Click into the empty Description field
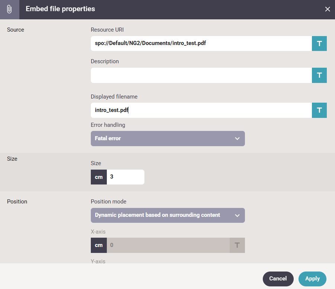This screenshot has height=289, width=335. 201,75
